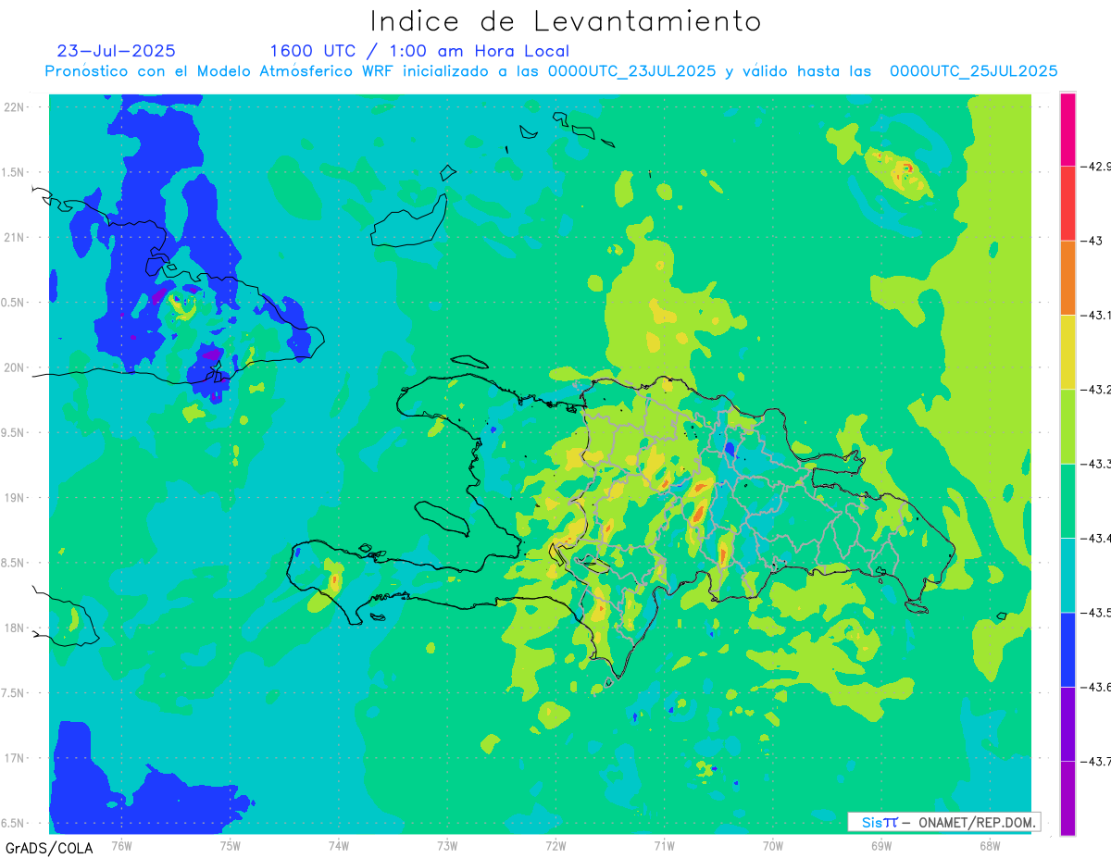Click the axis label '7.5N'

(13, 693)
